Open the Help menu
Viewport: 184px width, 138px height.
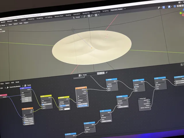(x=16, y=20)
